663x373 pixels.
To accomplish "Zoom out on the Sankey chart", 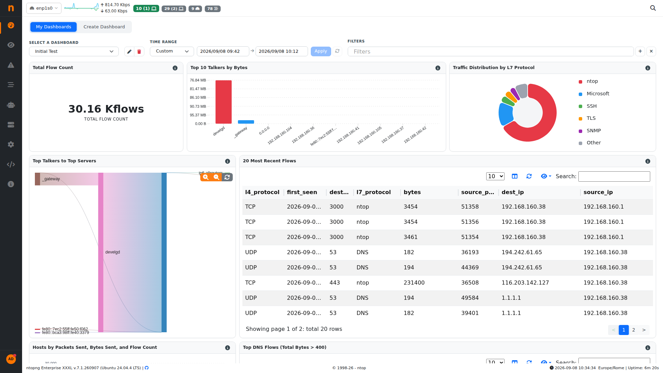I will click(x=217, y=177).
